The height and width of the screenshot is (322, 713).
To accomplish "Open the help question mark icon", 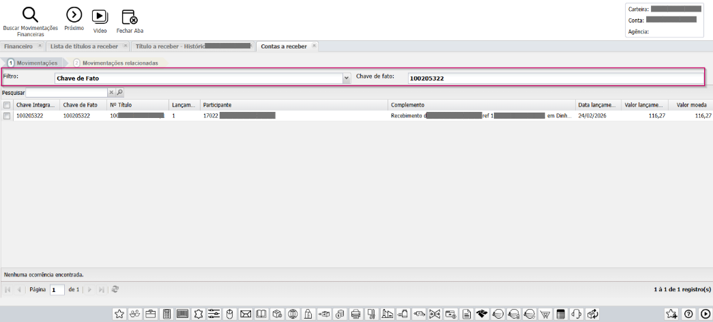I will [x=688, y=314].
